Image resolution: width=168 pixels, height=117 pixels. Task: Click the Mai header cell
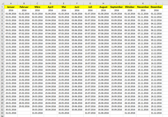coord(64,7)
